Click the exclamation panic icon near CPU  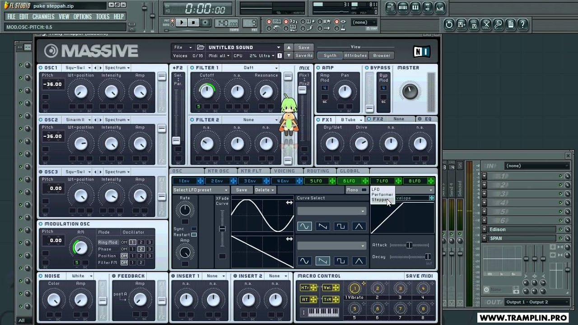pyautogui.click(x=280, y=56)
